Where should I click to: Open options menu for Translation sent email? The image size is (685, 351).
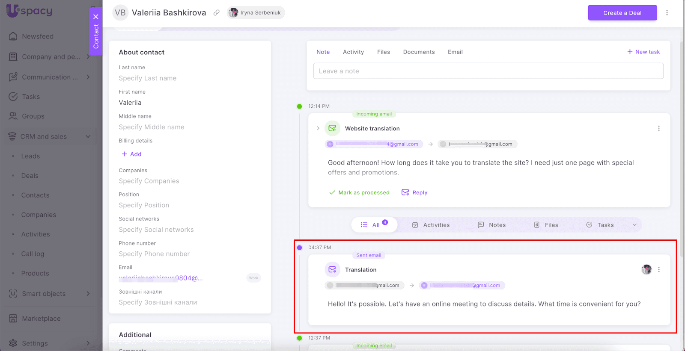658,270
